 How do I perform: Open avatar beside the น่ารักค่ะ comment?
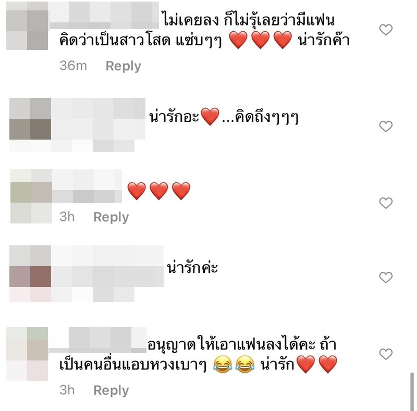point(30,266)
